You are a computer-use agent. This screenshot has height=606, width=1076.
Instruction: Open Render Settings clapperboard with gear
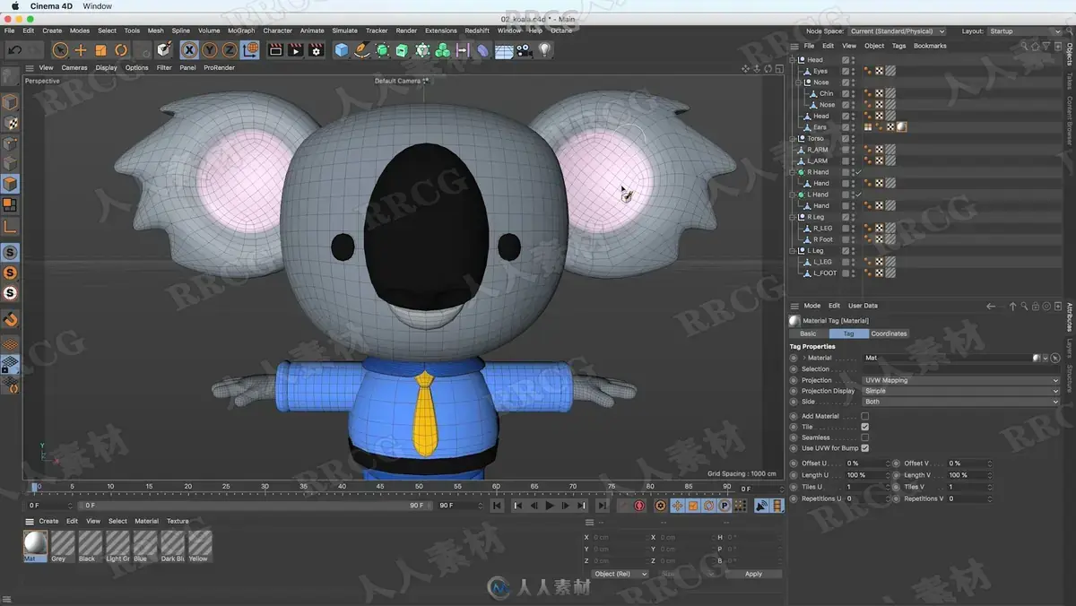316,50
